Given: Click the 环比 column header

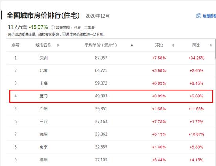Looking at the screenshot, I should click(x=159, y=45).
